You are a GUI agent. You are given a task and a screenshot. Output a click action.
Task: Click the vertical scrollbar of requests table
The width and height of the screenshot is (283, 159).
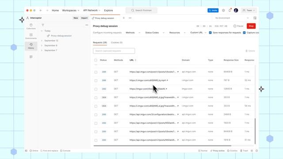pos(255,131)
